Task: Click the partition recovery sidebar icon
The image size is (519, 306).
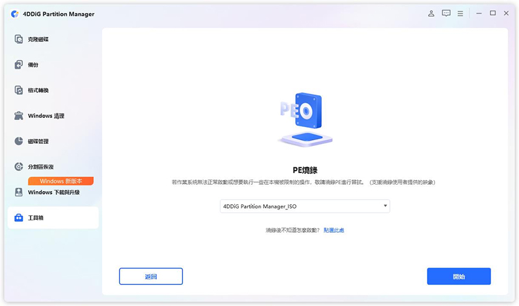Action: tap(19, 167)
